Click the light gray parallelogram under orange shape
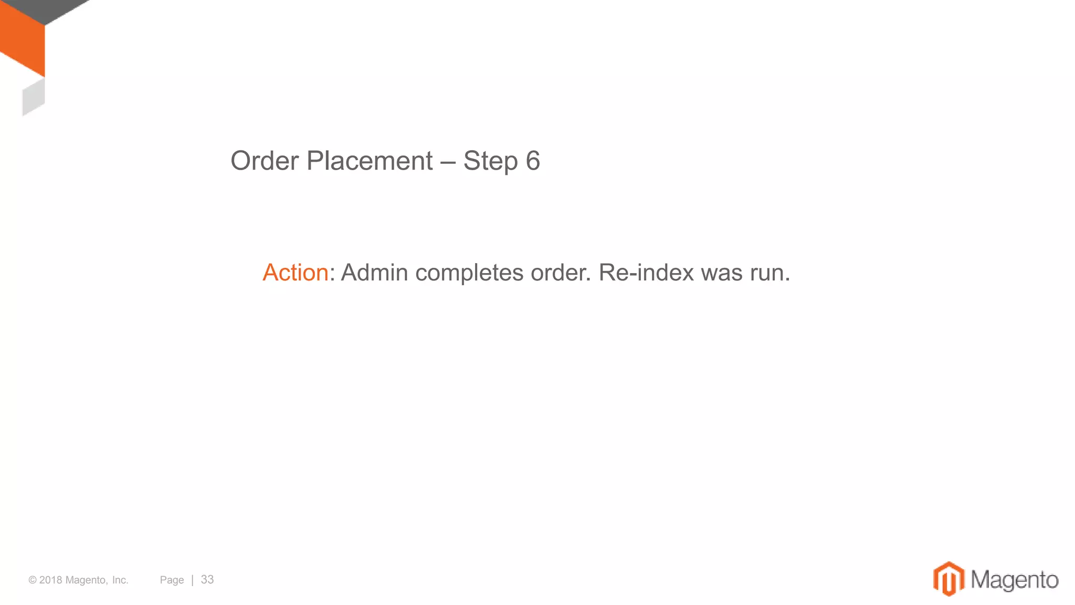1075x605 pixels. point(34,98)
